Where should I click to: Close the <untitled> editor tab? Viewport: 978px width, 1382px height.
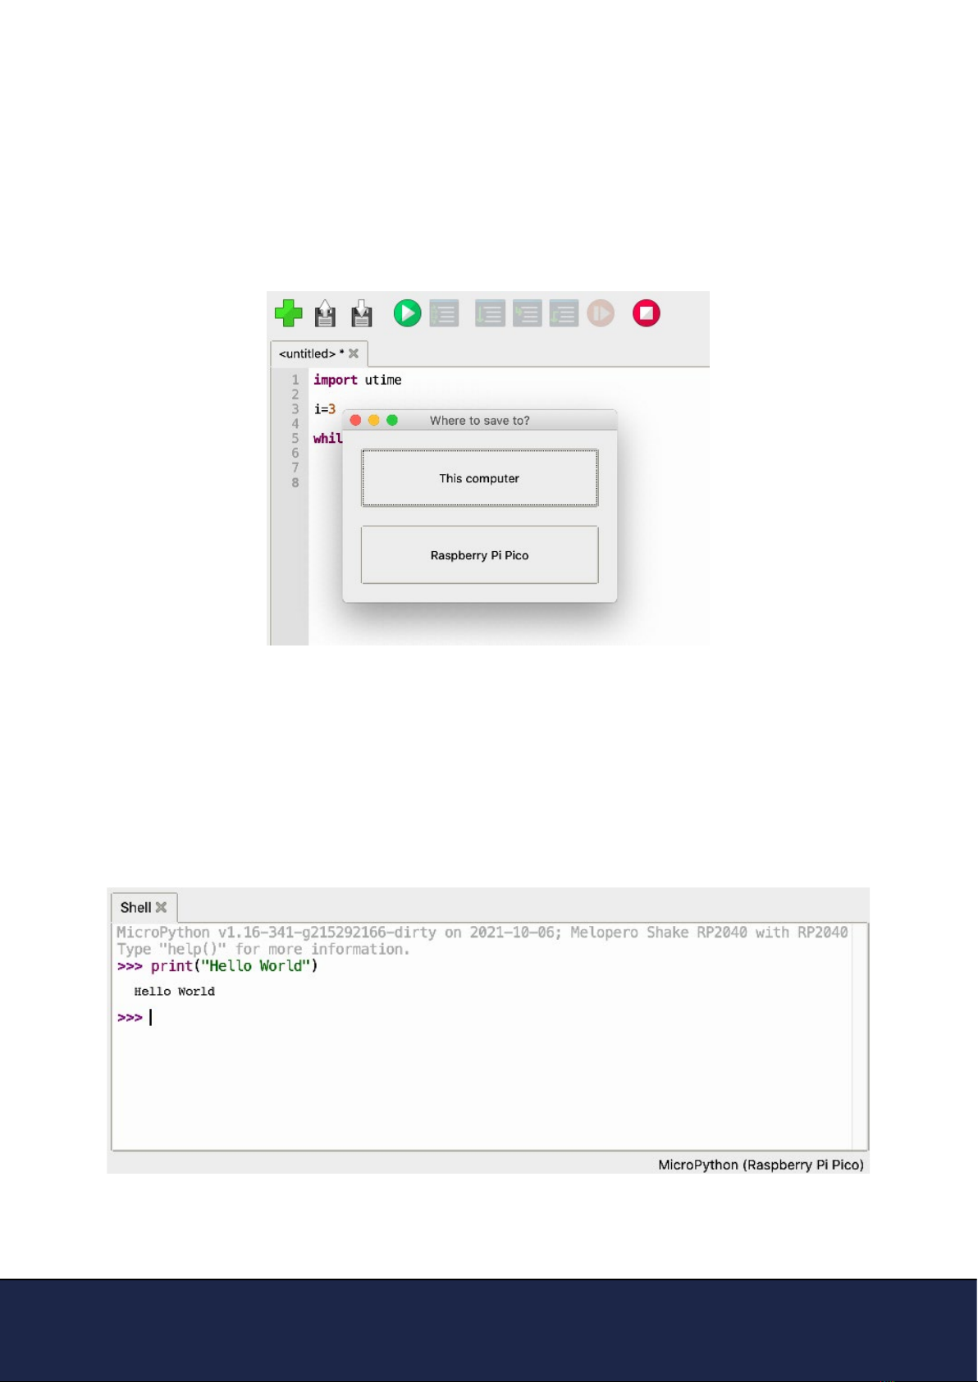354,353
